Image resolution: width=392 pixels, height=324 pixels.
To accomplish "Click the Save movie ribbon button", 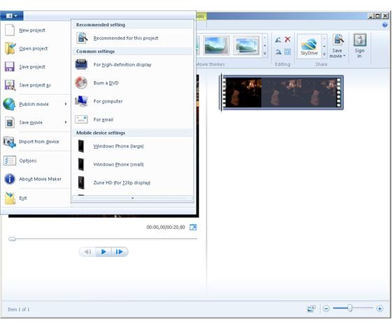I will [x=337, y=46].
